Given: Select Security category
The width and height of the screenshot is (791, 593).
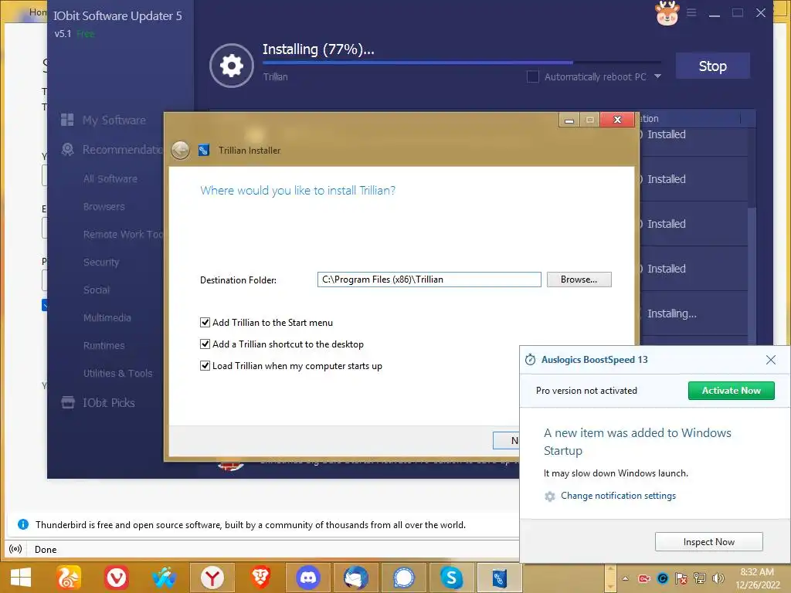Looking at the screenshot, I should 101,262.
